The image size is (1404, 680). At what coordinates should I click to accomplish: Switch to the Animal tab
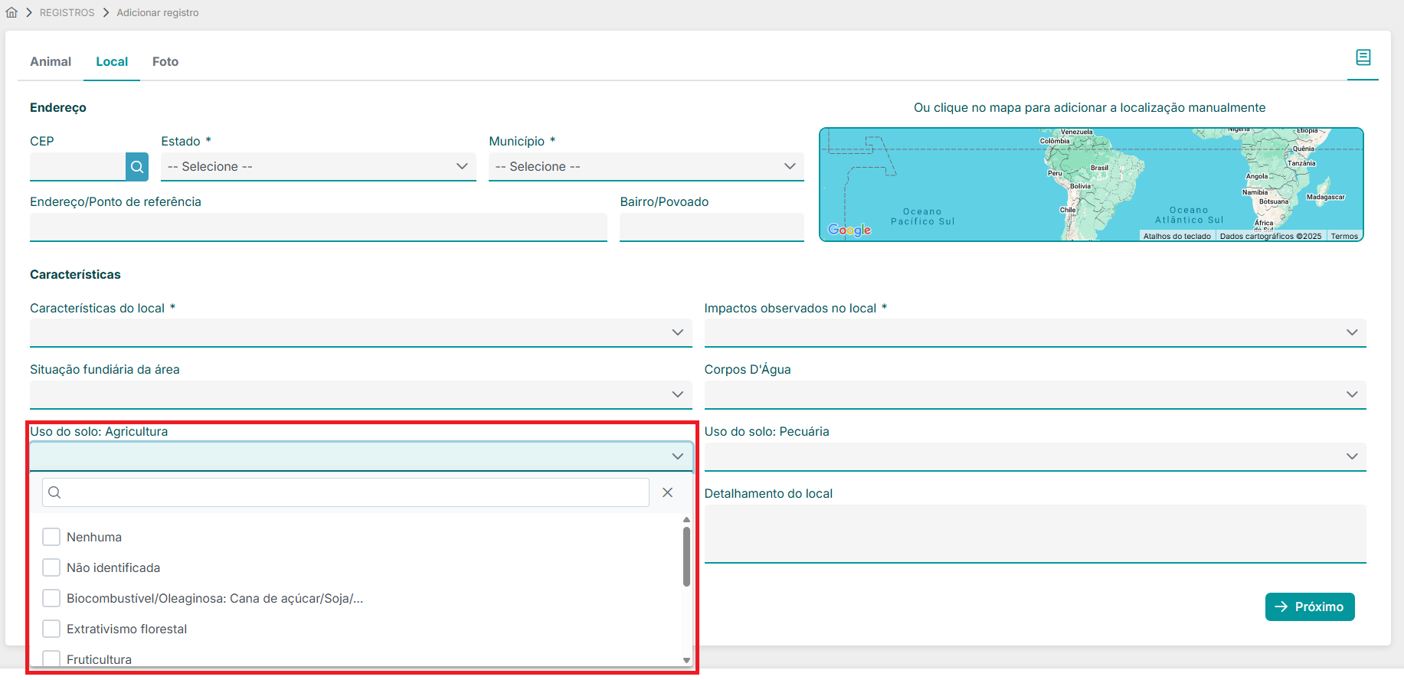click(51, 61)
